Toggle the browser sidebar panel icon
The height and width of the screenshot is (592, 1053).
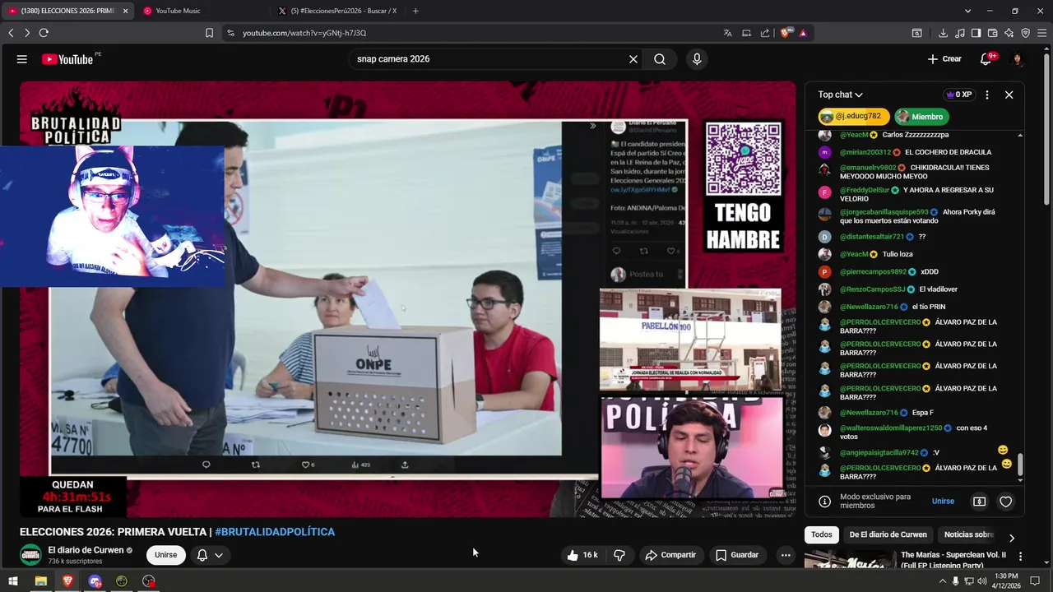point(976,33)
